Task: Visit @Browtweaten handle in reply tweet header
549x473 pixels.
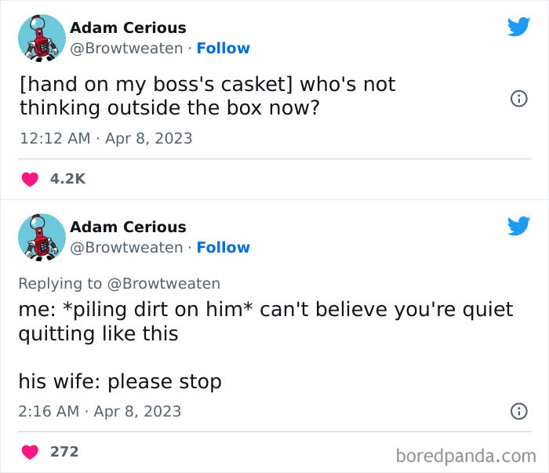Action: [126, 248]
